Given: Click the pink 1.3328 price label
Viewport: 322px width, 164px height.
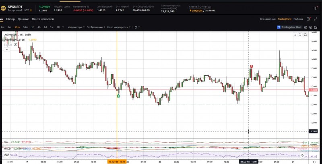Looking at the screenshot, I should pyautogui.click(x=314, y=90).
